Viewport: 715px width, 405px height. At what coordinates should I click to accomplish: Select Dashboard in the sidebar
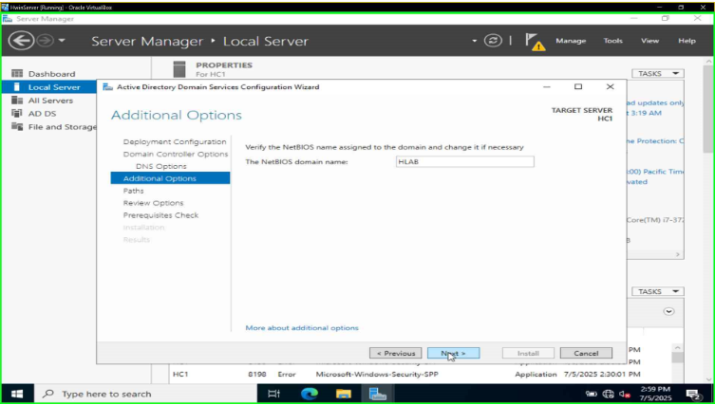point(51,74)
